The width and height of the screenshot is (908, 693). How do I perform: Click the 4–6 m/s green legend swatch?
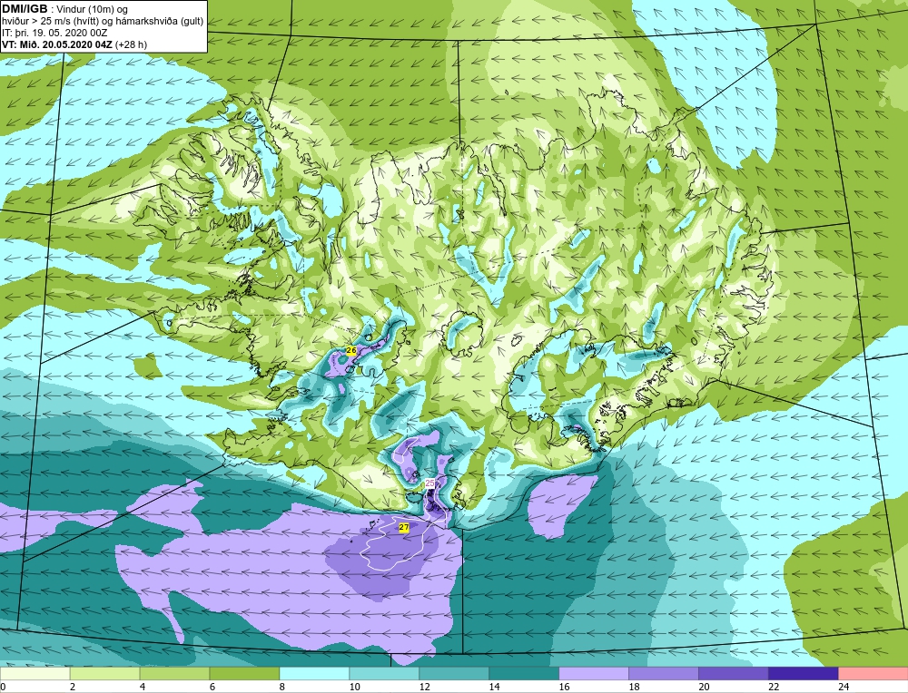(x=175, y=674)
